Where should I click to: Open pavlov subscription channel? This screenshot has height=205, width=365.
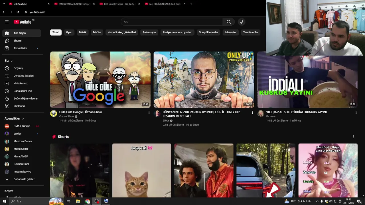coord(22,134)
